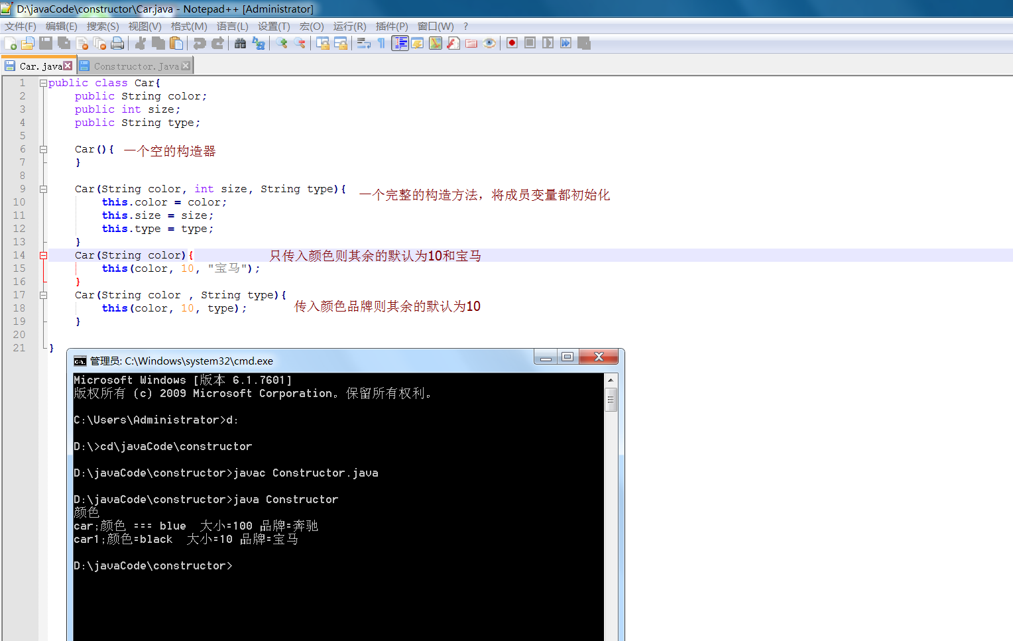Click the Save All toolbar icon
1013x641 pixels.
click(x=64, y=43)
